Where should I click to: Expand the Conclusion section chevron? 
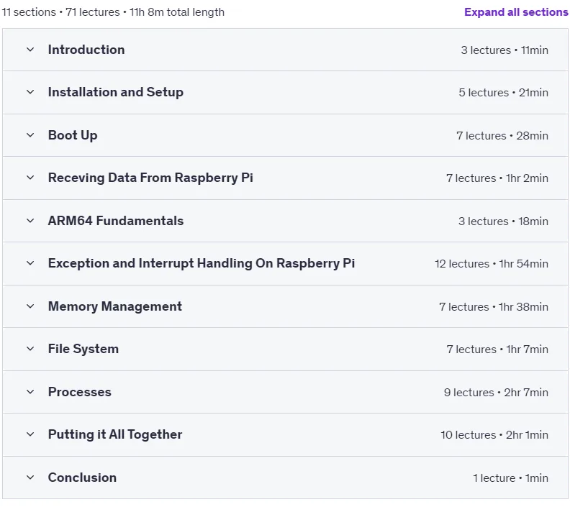[30, 478]
